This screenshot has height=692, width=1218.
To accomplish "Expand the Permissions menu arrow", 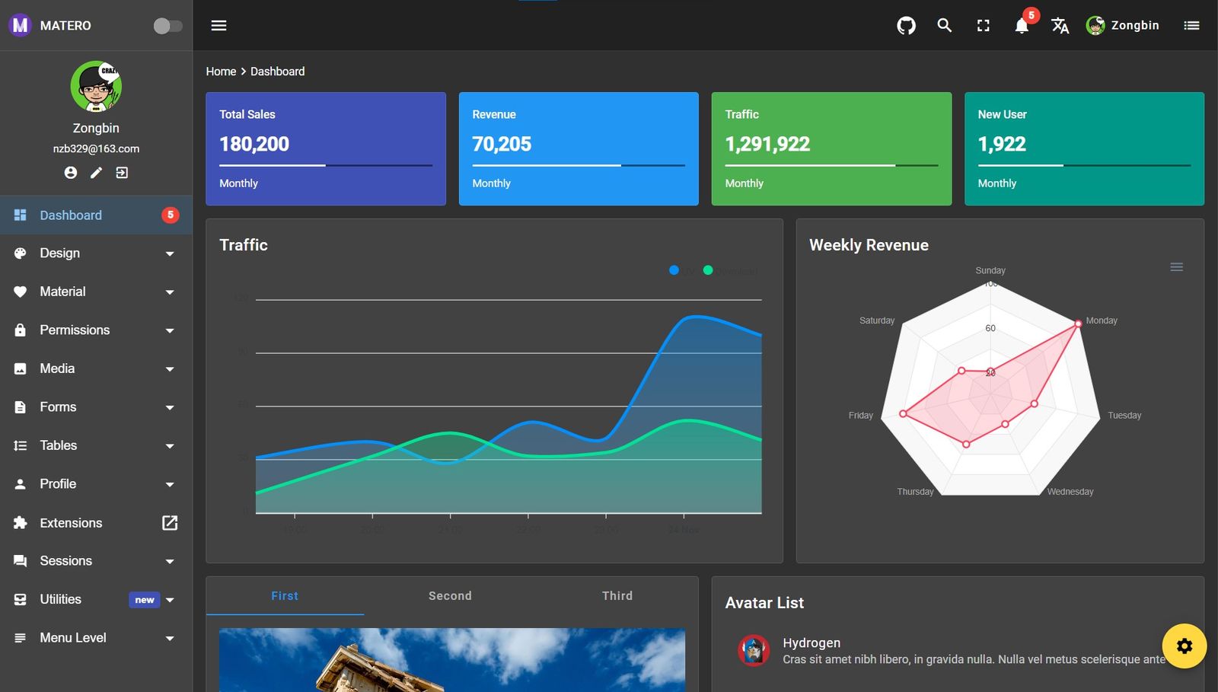I will coord(170,330).
